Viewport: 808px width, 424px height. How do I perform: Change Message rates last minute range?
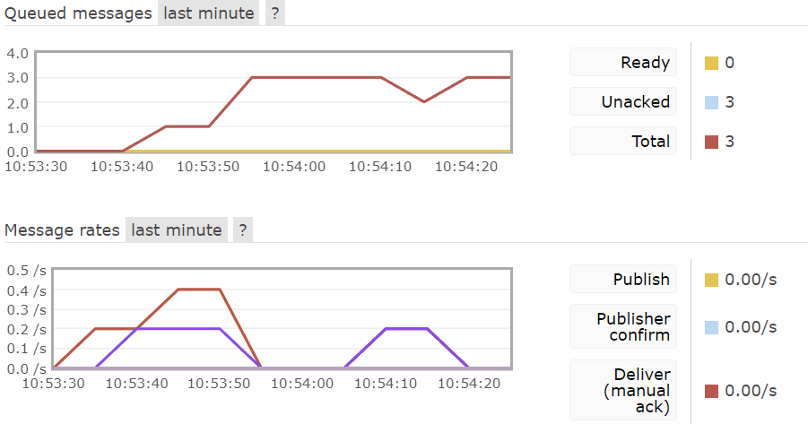coord(177,229)
